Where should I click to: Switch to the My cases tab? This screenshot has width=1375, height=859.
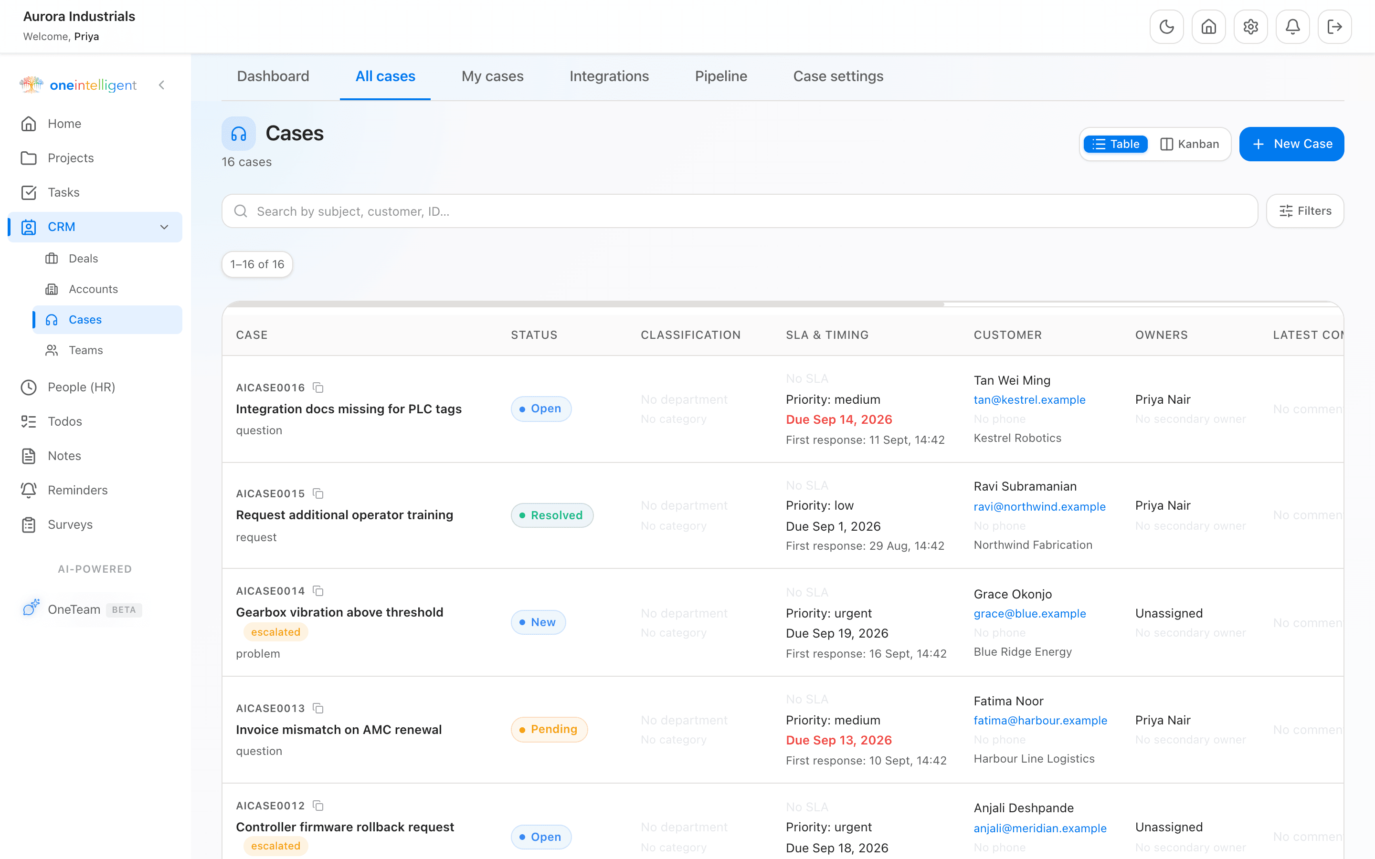493,76
